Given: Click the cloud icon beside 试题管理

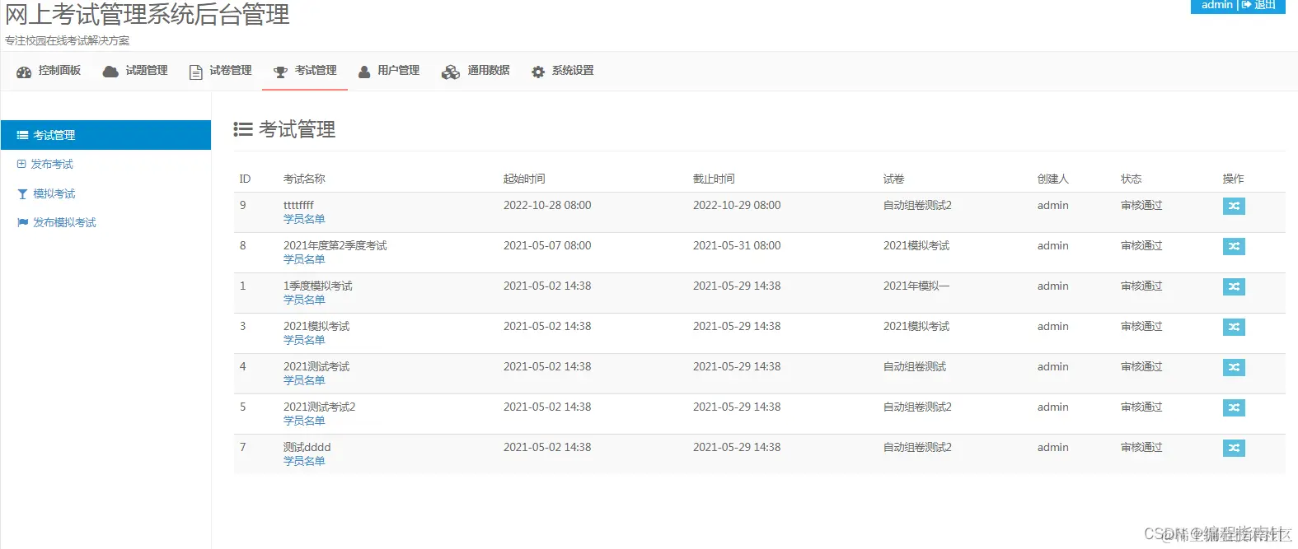Looking at the screenshot, I should 110,72.
